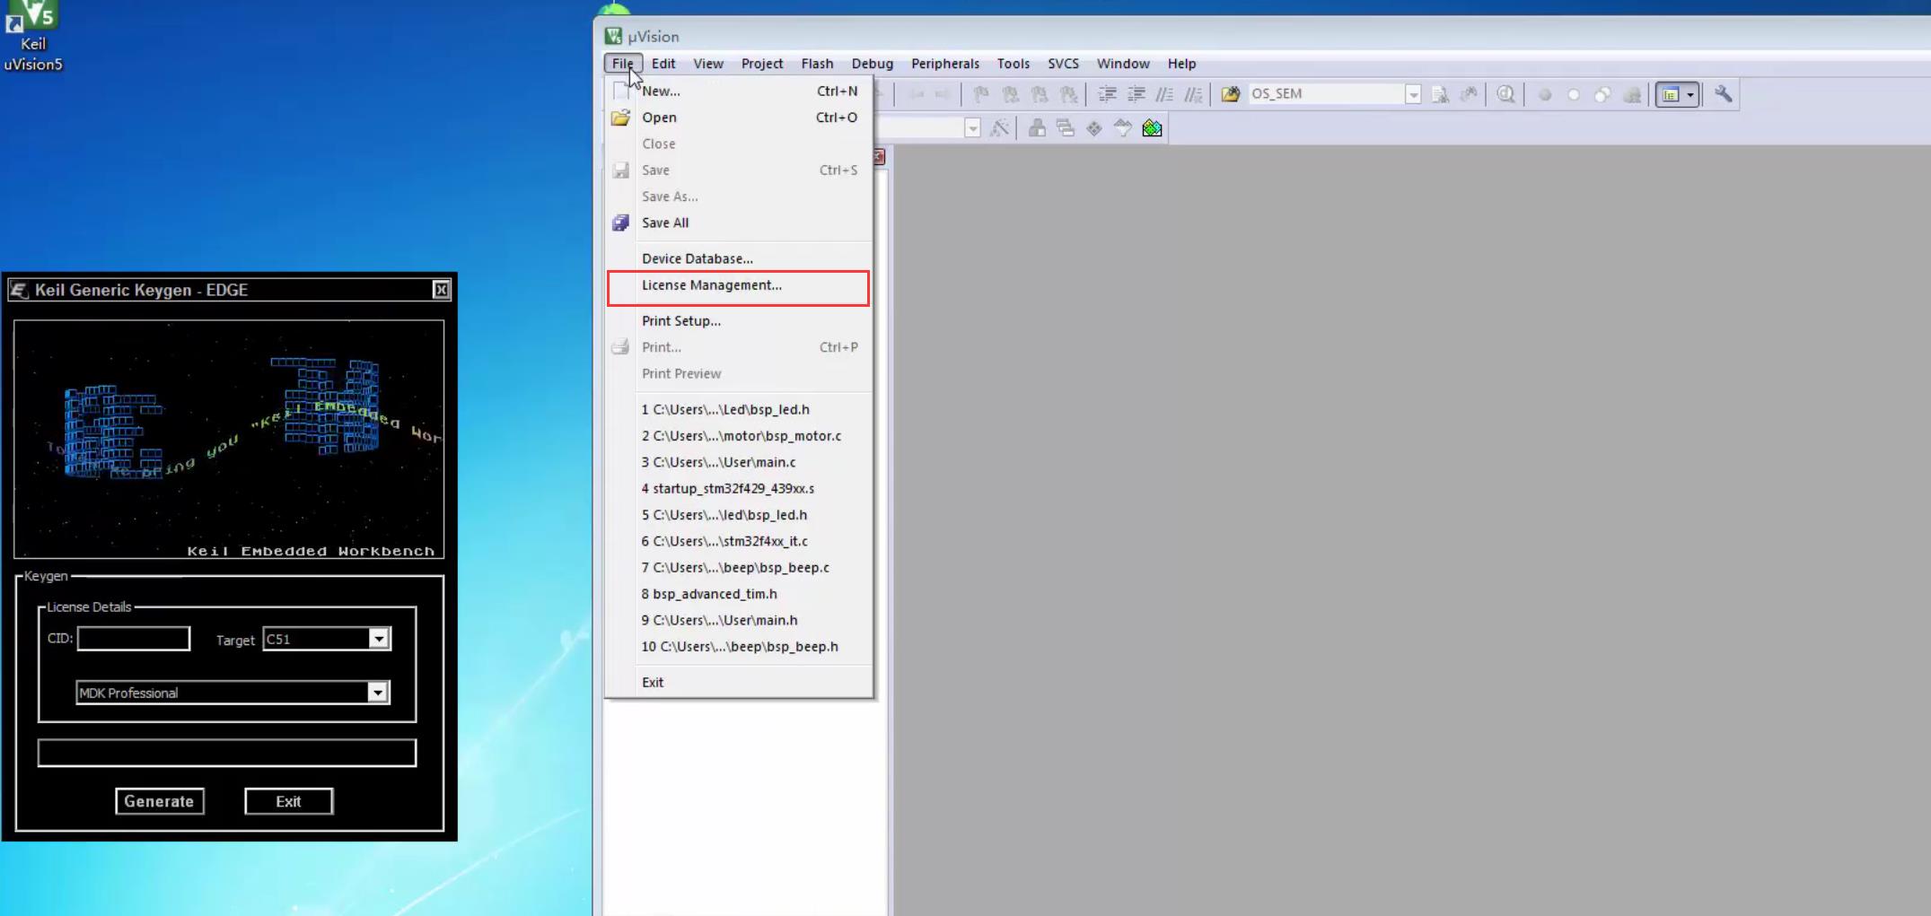Screen dimensions: 1931x916
Task: Open the File menu
Action: (x=623, y=64)
